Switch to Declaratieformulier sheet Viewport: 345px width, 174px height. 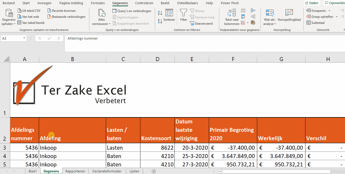(107, 171)
